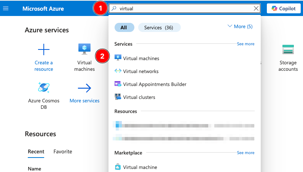Open the hamburger portal menu
Viewport: 303px width, 172px height.
click(x=6, y=8)
